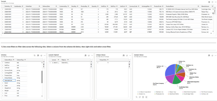The width and height of the screenshot is (217, 101).
Task: Refresh the Schema tile
Action: pyautogui.click(x=41, y=56)
